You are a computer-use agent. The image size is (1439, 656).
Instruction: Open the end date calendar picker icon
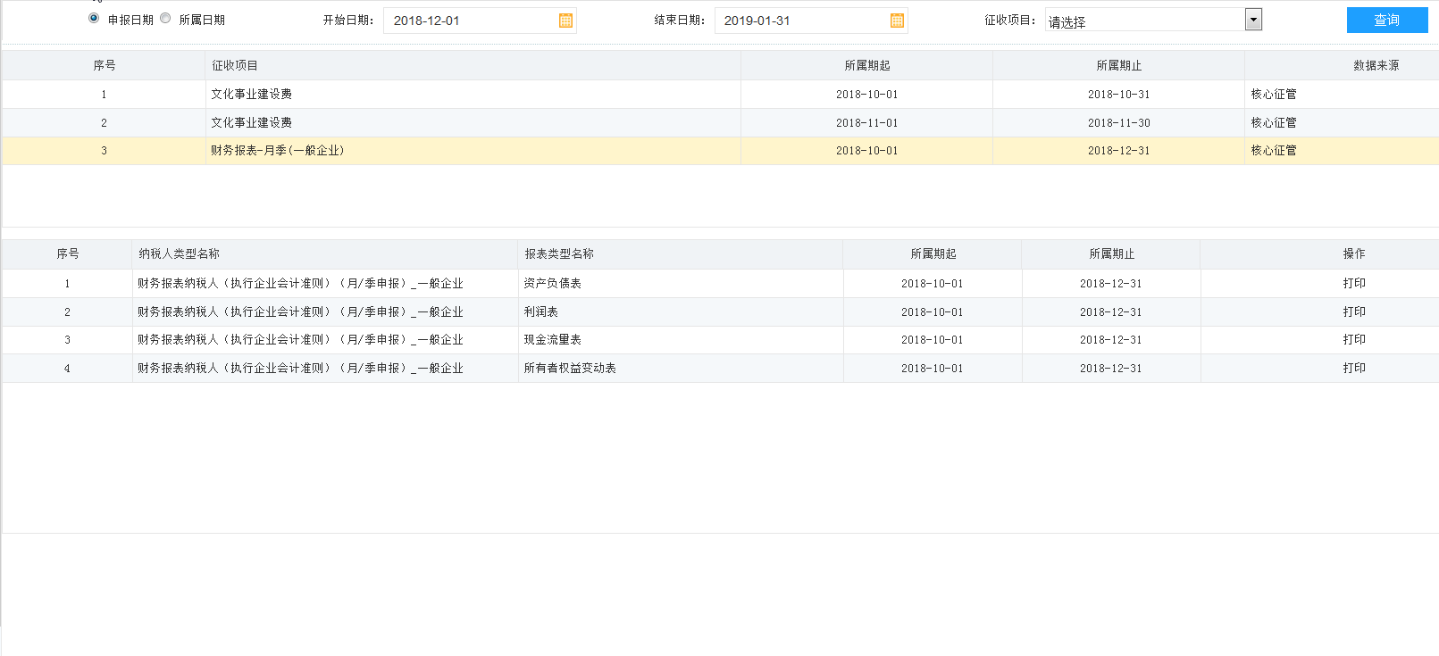[897, 21]
